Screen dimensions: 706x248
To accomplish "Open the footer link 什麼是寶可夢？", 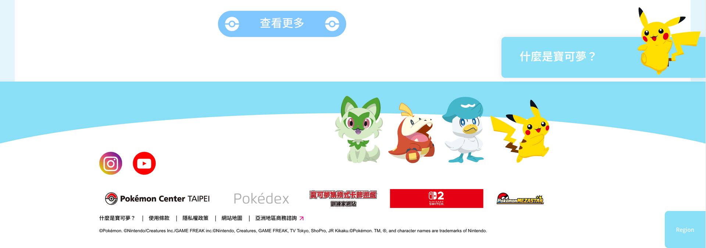I will pyautogui.click(x=117, y=218).
